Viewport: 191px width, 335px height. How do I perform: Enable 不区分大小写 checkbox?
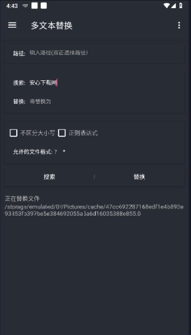click(13, 133)
